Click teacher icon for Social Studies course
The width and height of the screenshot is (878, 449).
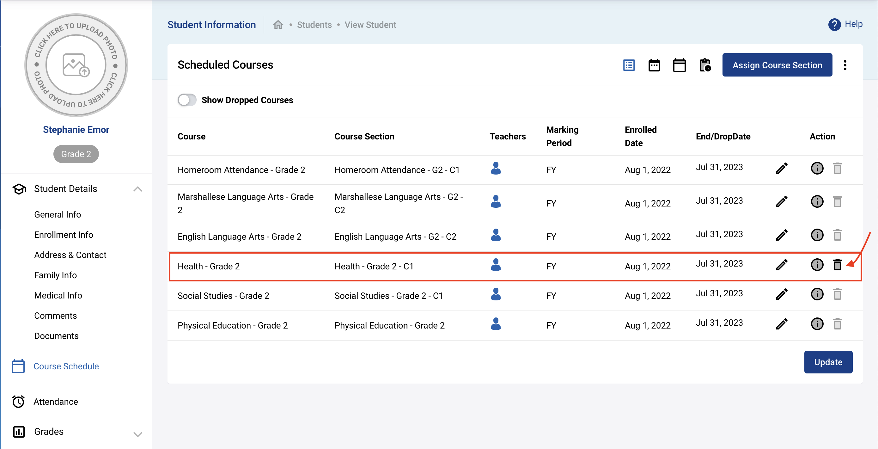(x=496, y=294)
